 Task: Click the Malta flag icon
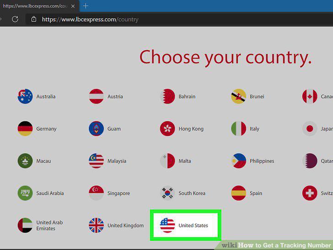click(167, 161)
